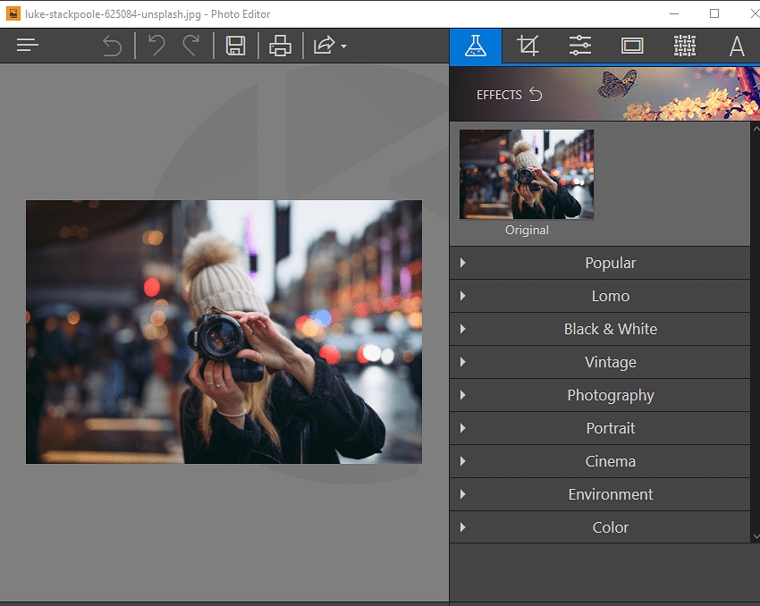Image resolution: width=760 pixels, height=606 pixels.
Task: Expand the Popular effects category
Action: tap(600, 263)
